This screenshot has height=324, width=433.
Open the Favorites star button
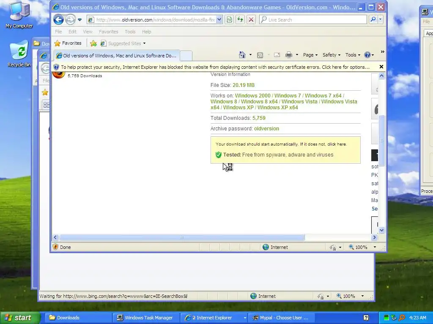pyautogui.click(x=68, y=43)
